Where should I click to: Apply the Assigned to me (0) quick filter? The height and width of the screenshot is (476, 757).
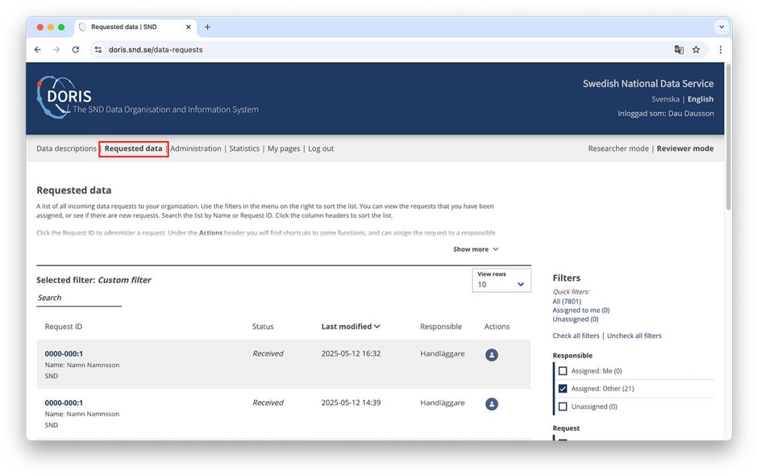(x=581, y=310)
